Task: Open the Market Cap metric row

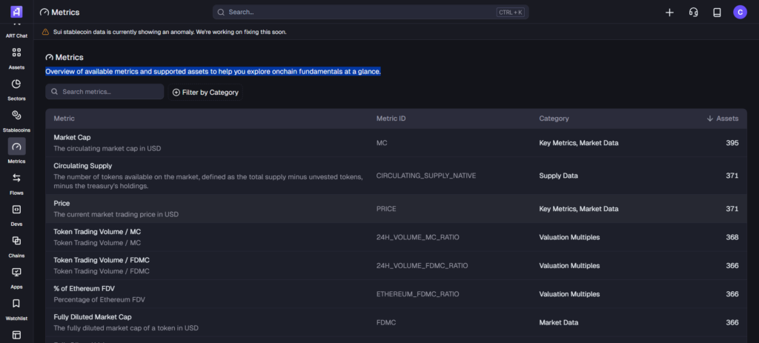Action: 73,138
